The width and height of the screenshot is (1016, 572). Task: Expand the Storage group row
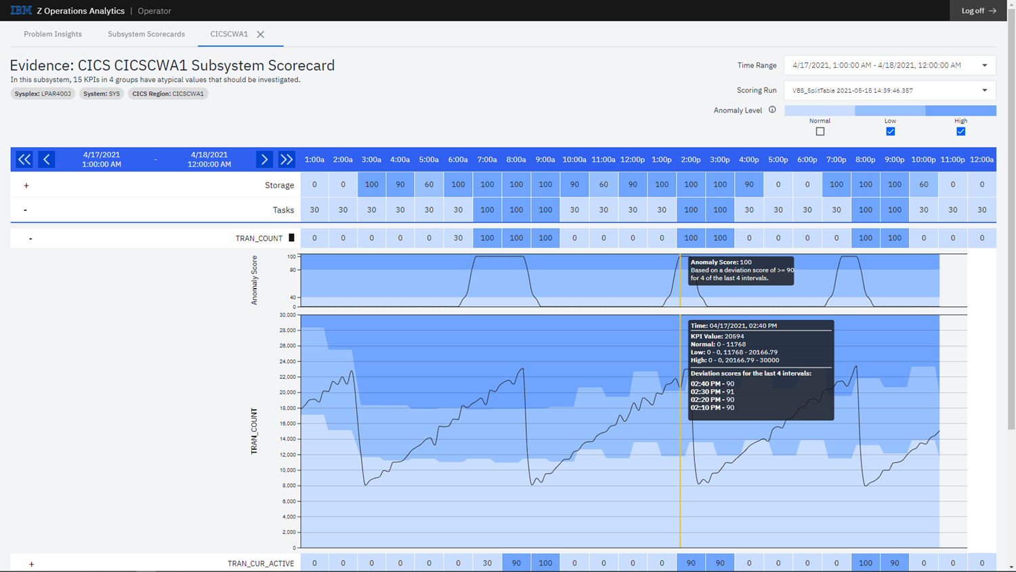(x=26, y=185)
